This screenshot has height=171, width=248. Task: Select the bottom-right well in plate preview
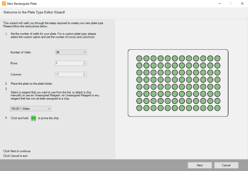217,108
